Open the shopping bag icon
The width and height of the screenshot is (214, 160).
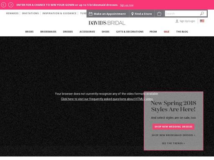[159, 14]
